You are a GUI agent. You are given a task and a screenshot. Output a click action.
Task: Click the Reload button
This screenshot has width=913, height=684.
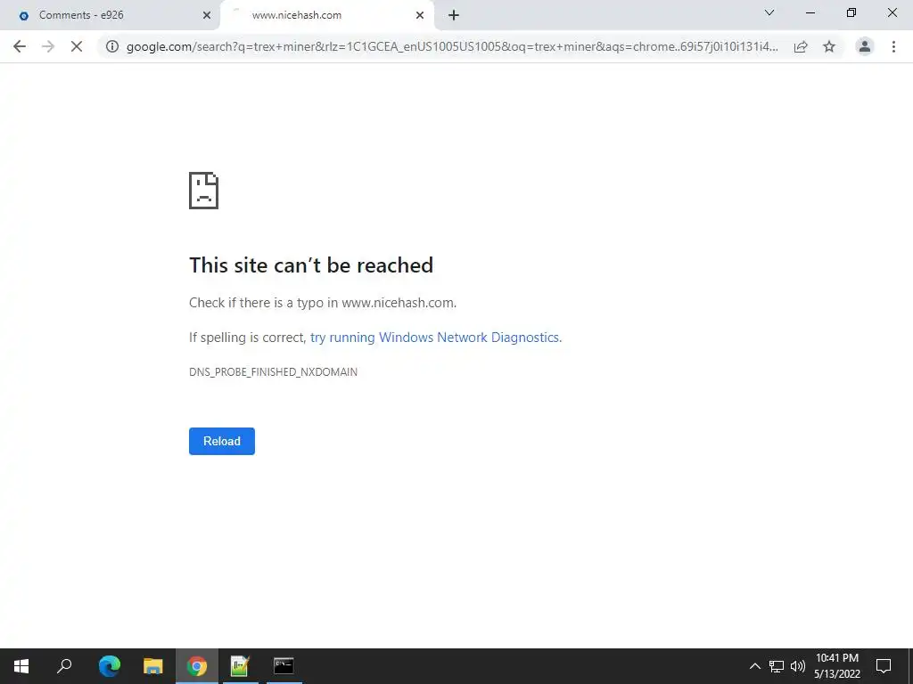click(x=222, y=441)
